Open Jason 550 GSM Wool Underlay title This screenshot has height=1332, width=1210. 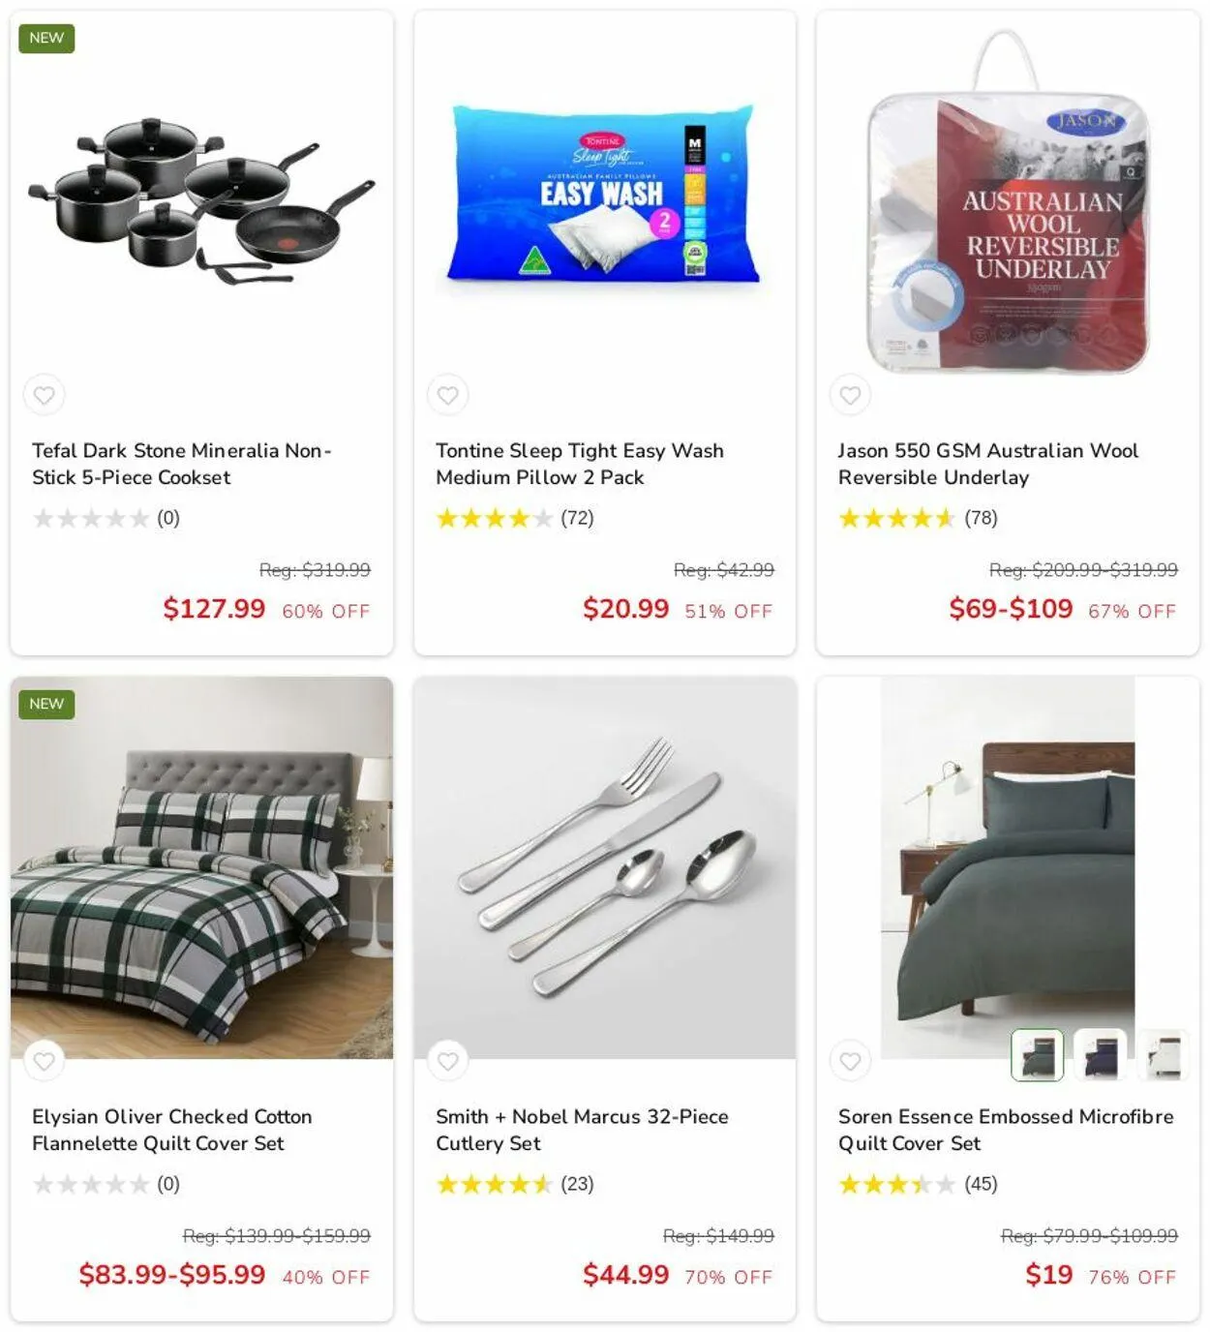coord(988,464)
